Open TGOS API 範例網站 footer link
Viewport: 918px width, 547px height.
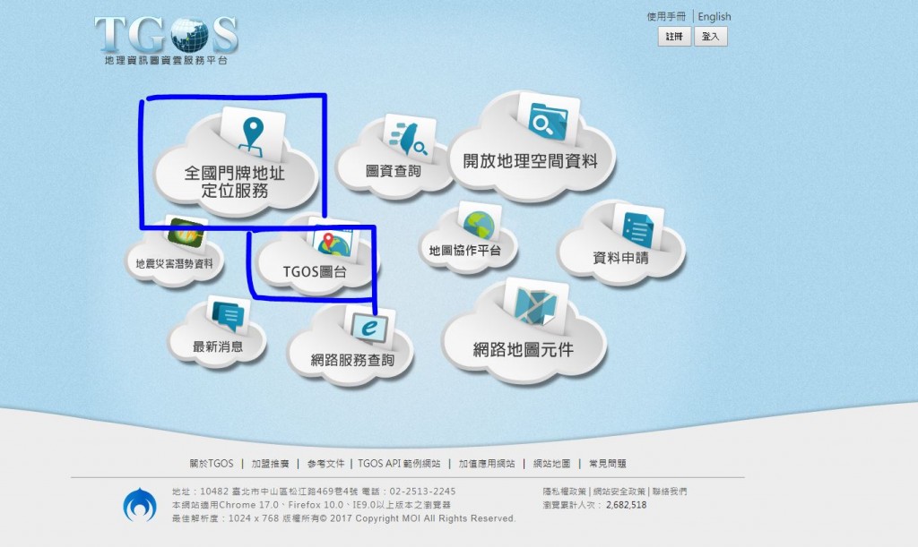click(399, 464)
